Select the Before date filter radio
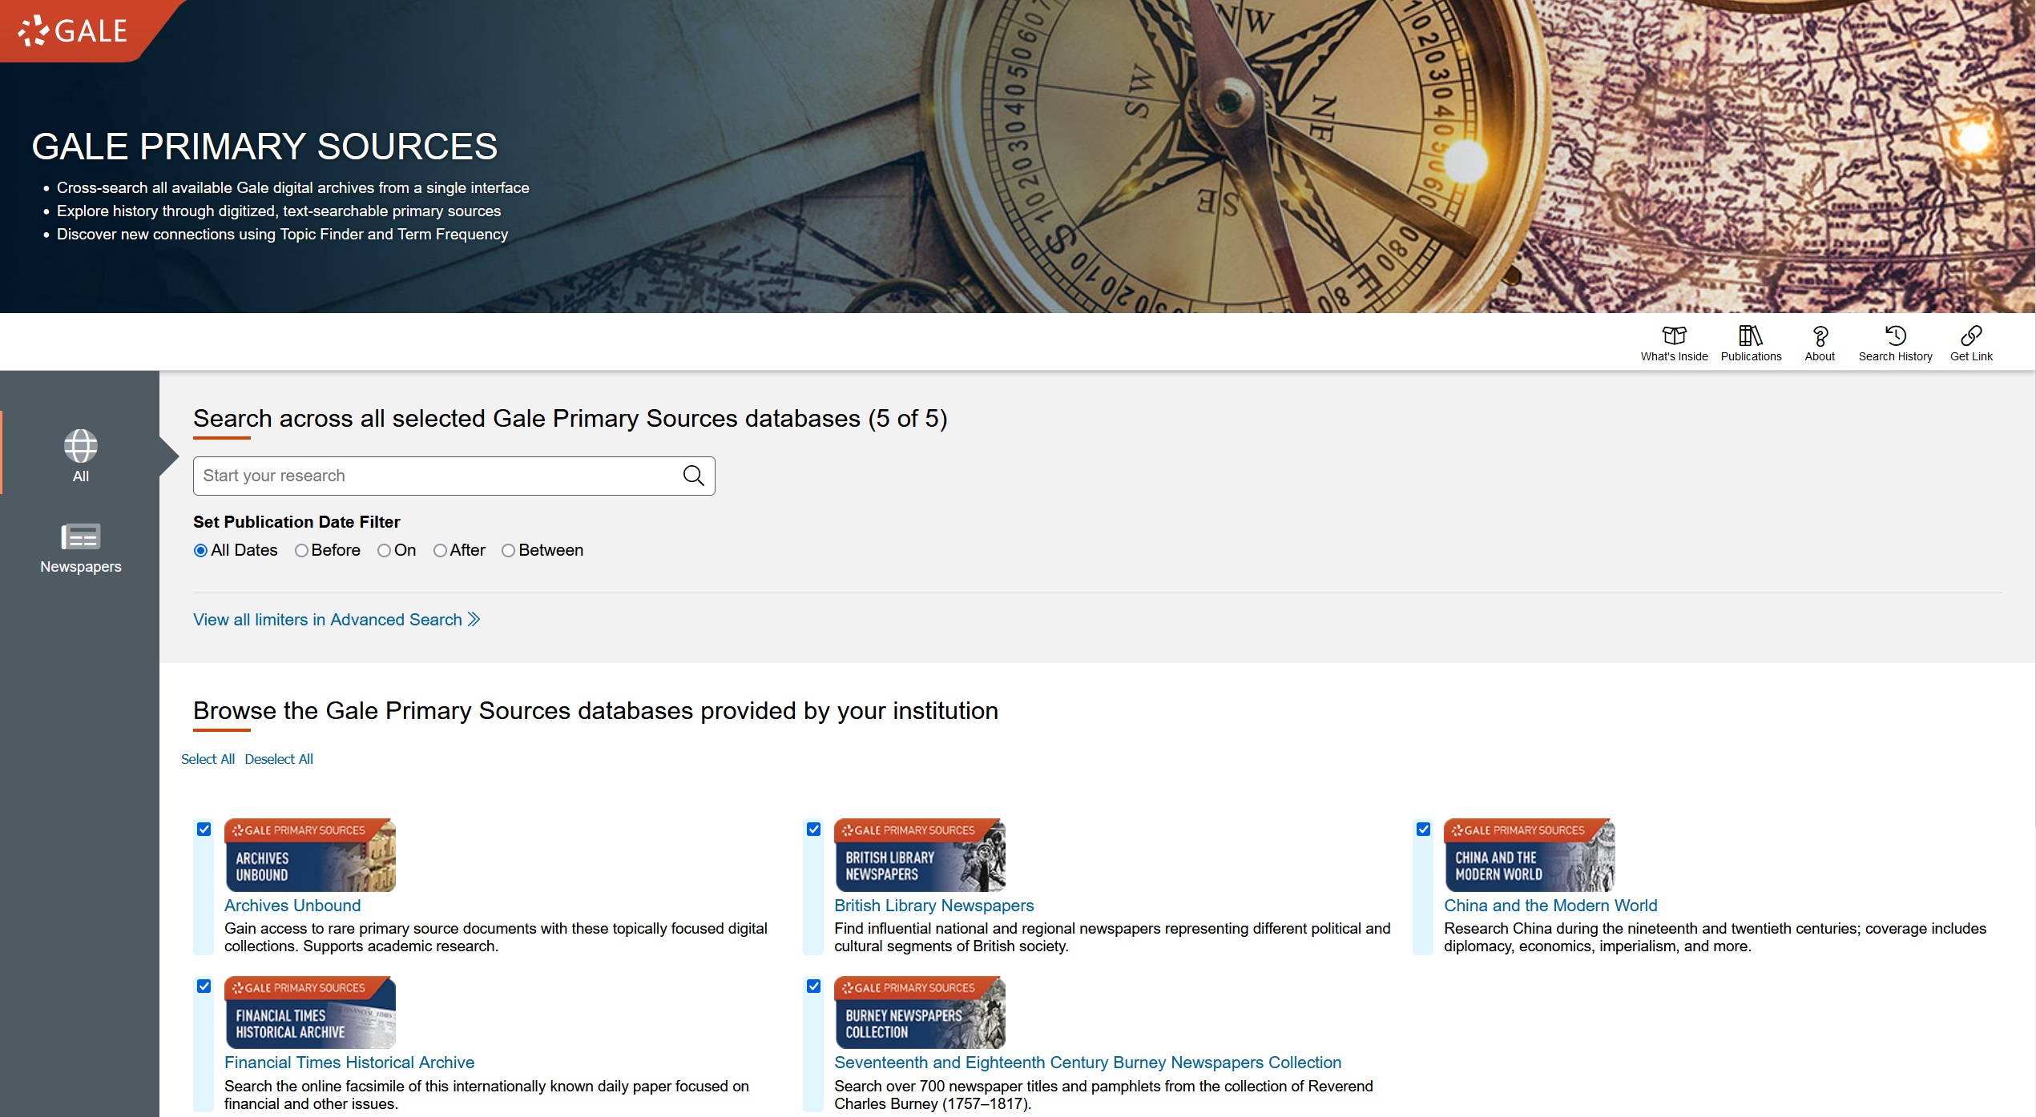The image size is (2036, 1117). pos(301,551)
